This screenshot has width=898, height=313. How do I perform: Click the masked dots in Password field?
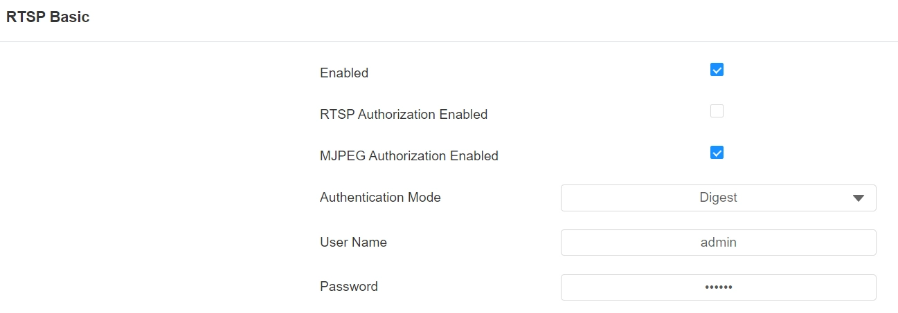point(718,287)
